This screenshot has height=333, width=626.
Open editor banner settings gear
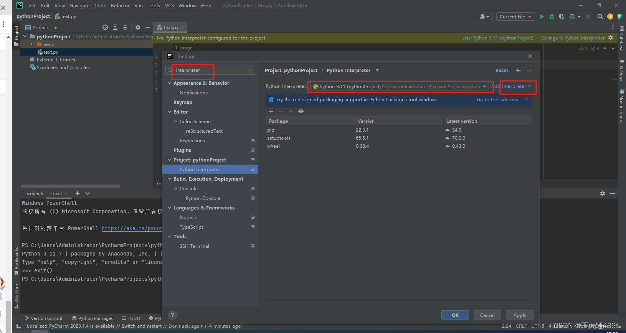point(611,38)
